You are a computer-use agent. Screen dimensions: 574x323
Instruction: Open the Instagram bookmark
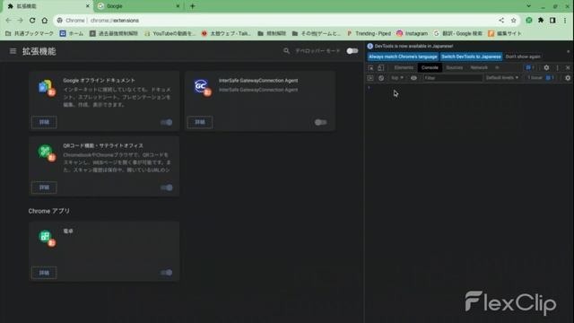tap(412, 33)
